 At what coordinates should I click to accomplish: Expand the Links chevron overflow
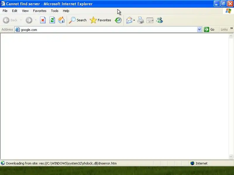tap(231, 28)
